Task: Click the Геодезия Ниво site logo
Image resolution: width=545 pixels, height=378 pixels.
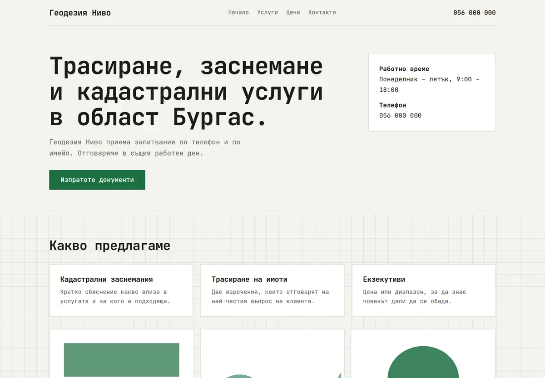Action: 80,13
